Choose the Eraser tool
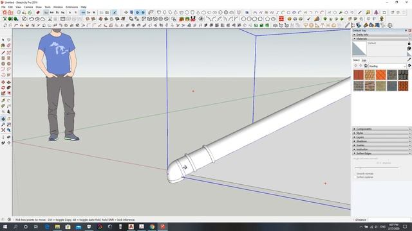412x231 pixels. [8, 46]
